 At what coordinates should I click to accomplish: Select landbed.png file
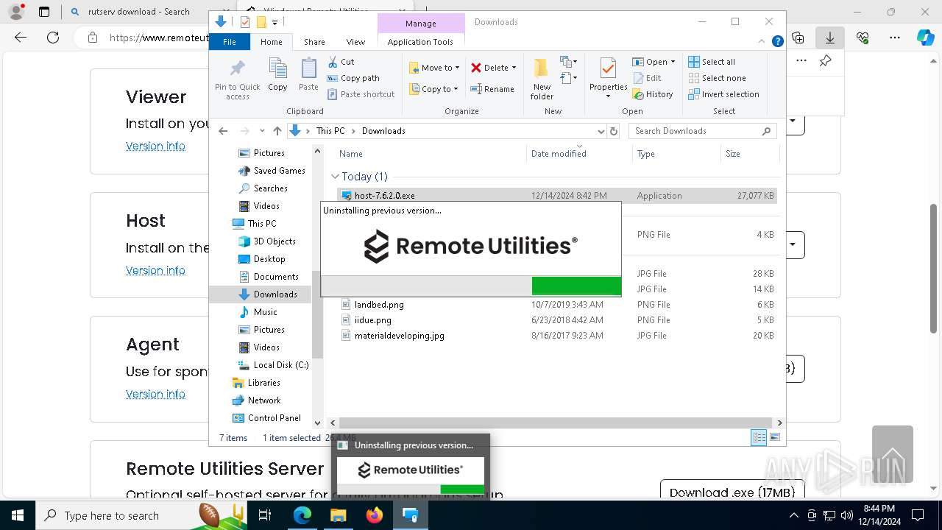pyautogui.click(x=556, y=305)
